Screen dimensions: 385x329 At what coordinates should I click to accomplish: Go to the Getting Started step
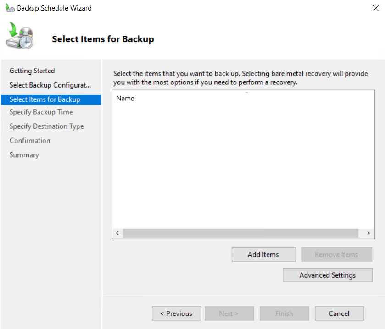click(32, 71)
